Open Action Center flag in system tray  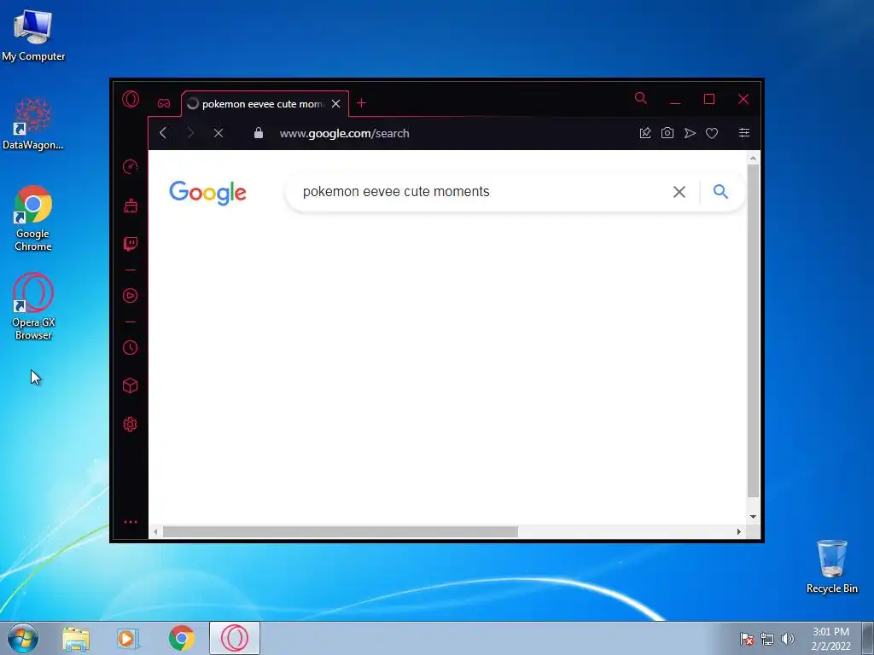tap(746, 639)
